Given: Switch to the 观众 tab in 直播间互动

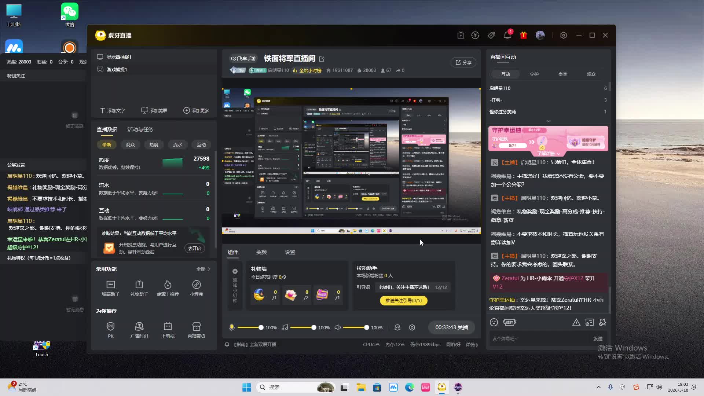Looking at the screenshot, I should coord(591,74).
